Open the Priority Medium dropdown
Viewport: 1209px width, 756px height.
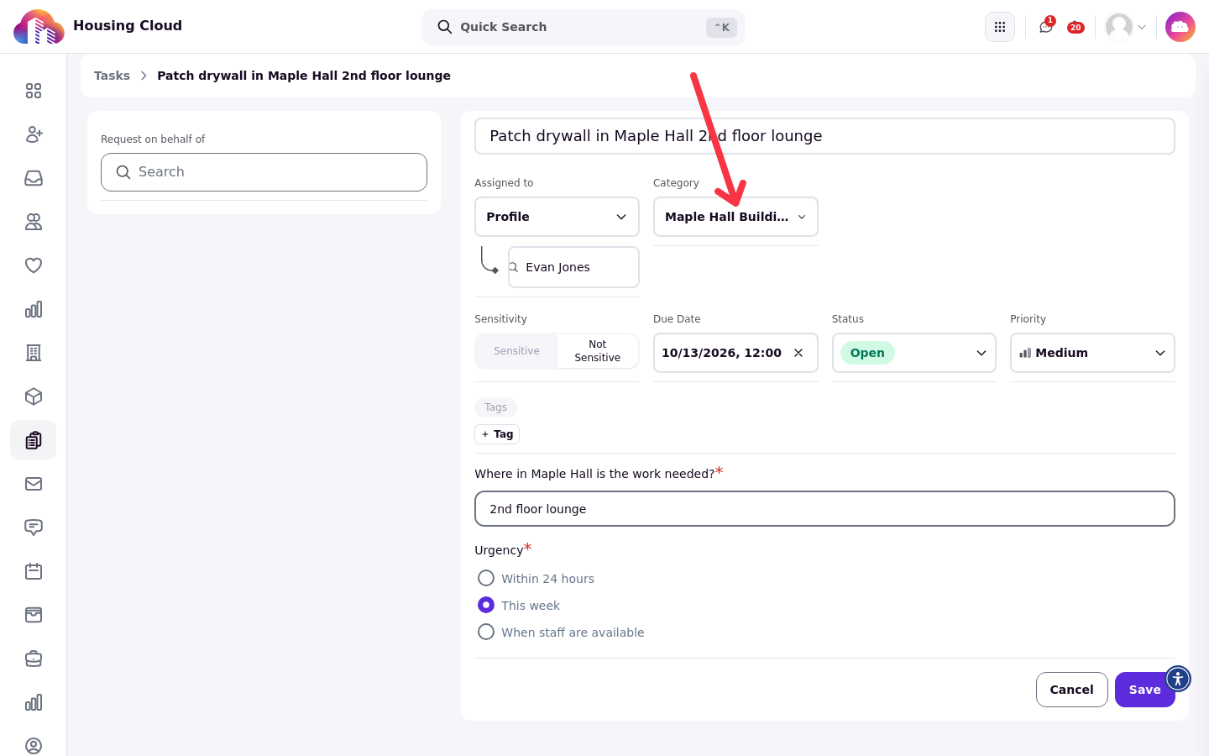point(1092,353)
